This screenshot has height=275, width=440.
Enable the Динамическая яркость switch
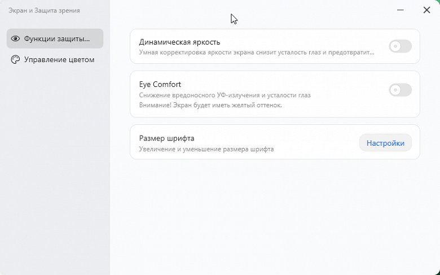pos(400,46)
